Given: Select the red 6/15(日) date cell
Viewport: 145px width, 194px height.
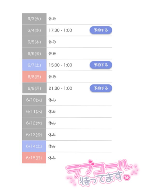Looking at the screenshot, I should [x=34, y=158].
